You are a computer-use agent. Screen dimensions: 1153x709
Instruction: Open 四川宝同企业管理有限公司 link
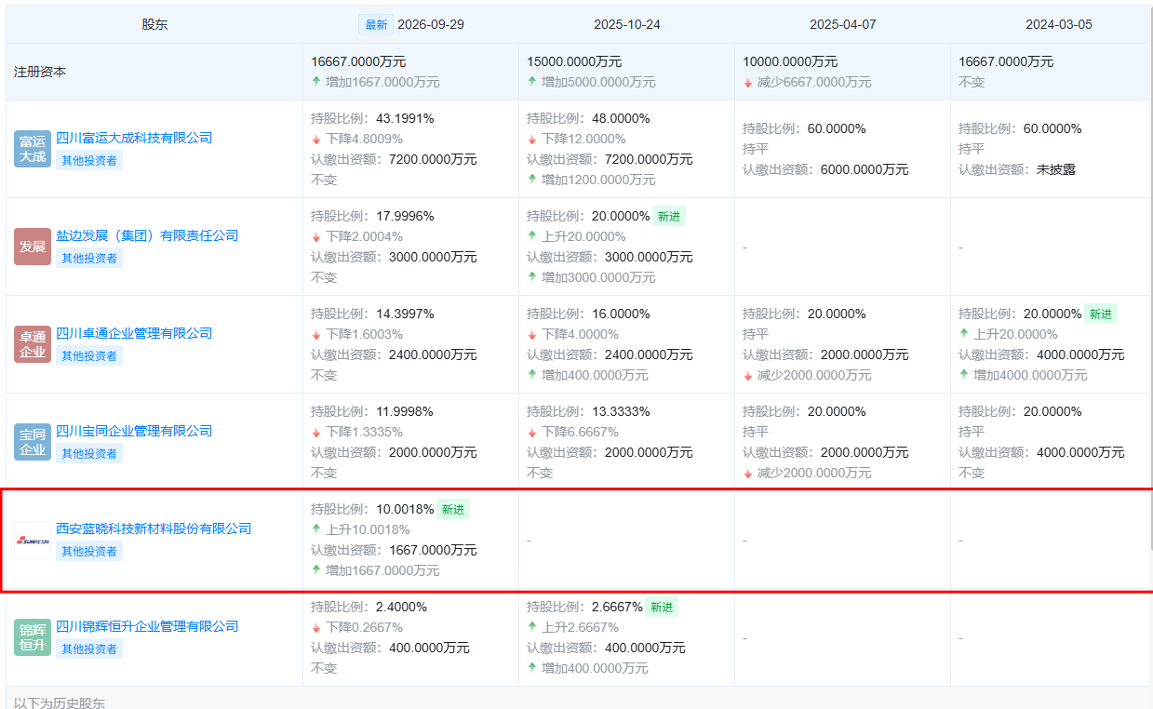pyautogui.click(x=134, y=431)
